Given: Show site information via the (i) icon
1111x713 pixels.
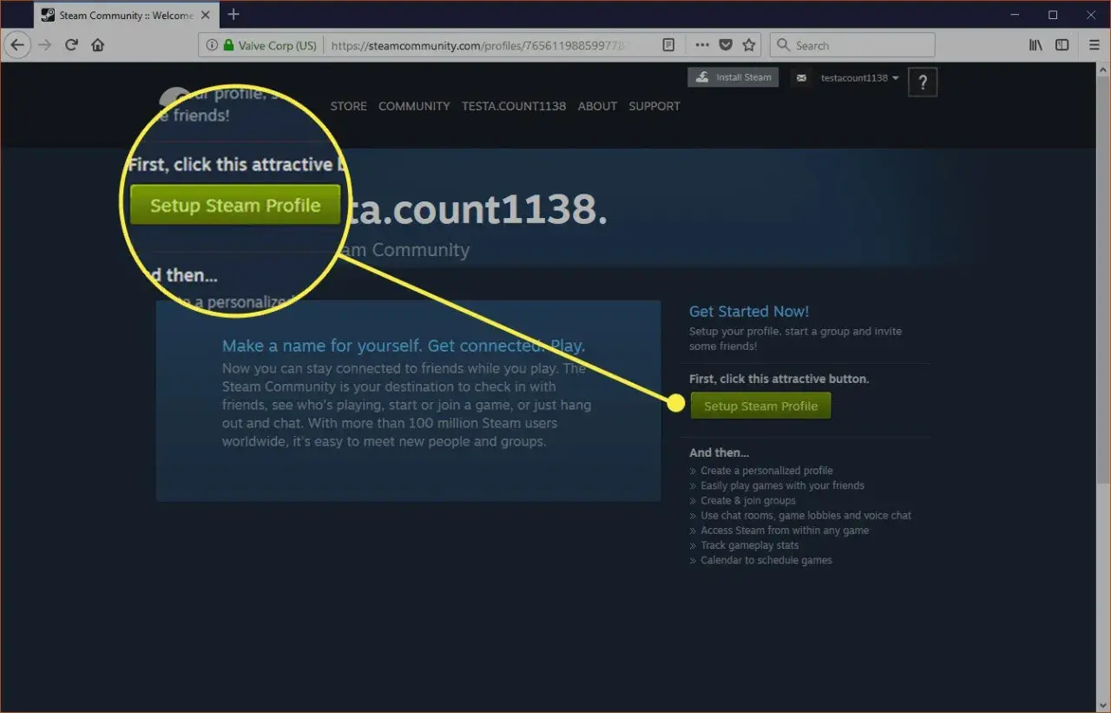Looking at the screenshot, I should (211, 45).
